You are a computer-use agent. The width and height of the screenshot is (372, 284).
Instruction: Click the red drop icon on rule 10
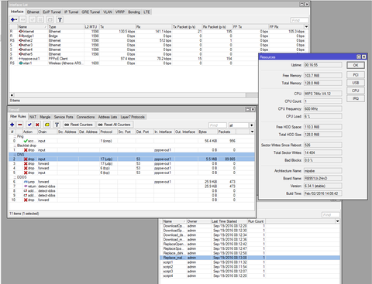[26, 200]
